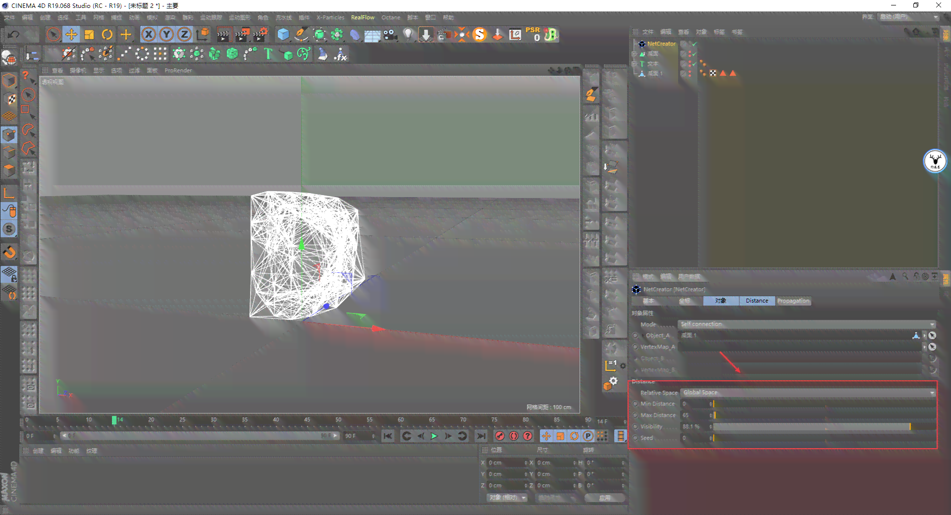This screenshot has width=951, height=515.
Task: Toggle NetCreator enable checkmark
Action: 694,44
